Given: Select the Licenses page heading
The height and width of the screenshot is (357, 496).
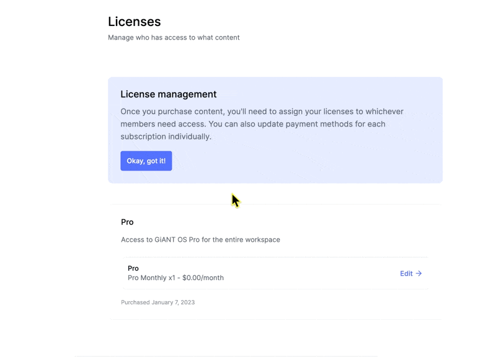Looking at the screenshot, I should coord(135,22).
